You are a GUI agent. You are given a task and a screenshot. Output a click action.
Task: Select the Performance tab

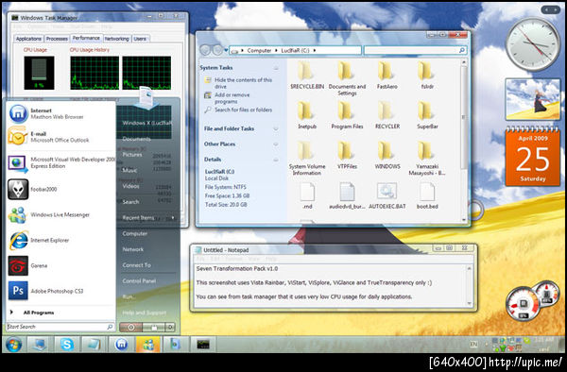(x=86, y=38)
